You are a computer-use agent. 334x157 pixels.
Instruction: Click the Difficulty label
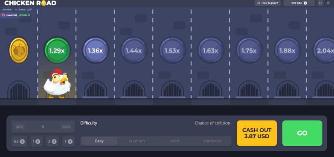pos(89,123)
